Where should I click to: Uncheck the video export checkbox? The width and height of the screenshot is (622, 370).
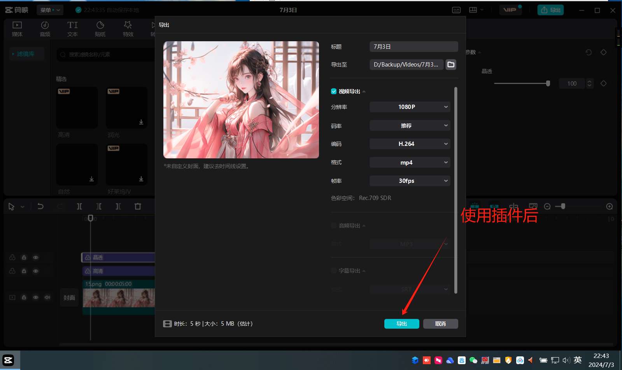(334, 91)
